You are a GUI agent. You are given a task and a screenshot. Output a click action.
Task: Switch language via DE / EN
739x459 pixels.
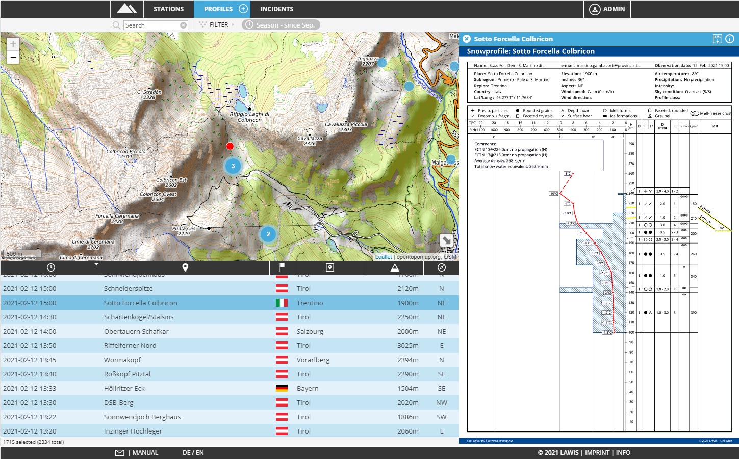(x=193, y=453)
